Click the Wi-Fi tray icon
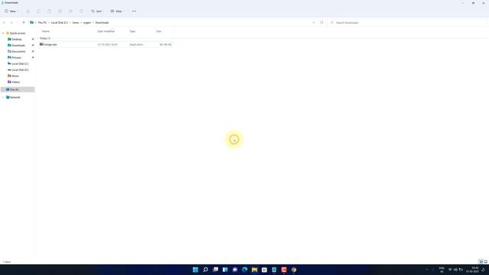 coord(450,270)
